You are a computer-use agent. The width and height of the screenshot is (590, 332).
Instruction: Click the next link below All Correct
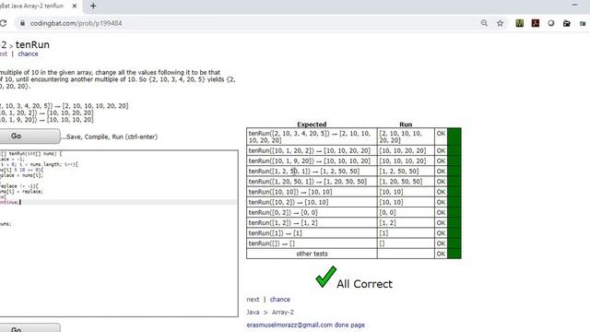tap(253, 299)
